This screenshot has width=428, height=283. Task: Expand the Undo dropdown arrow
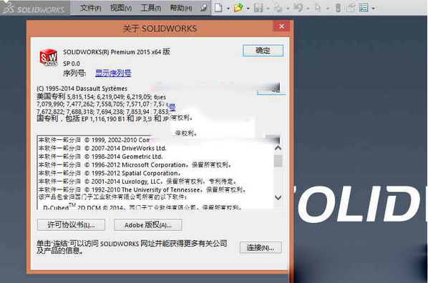pos(308,9)
